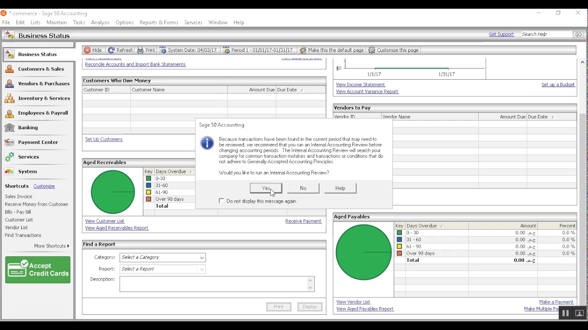Open Employees & Payroll navigation icon
The image size is (588, 330).
10,113
